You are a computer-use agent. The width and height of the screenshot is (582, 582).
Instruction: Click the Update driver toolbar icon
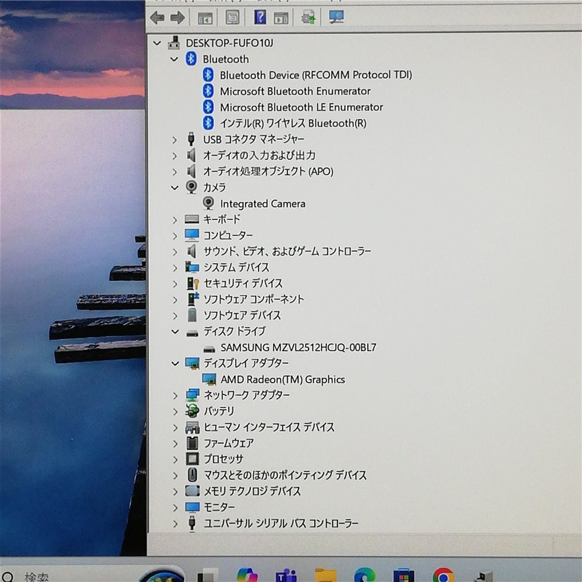308,17
